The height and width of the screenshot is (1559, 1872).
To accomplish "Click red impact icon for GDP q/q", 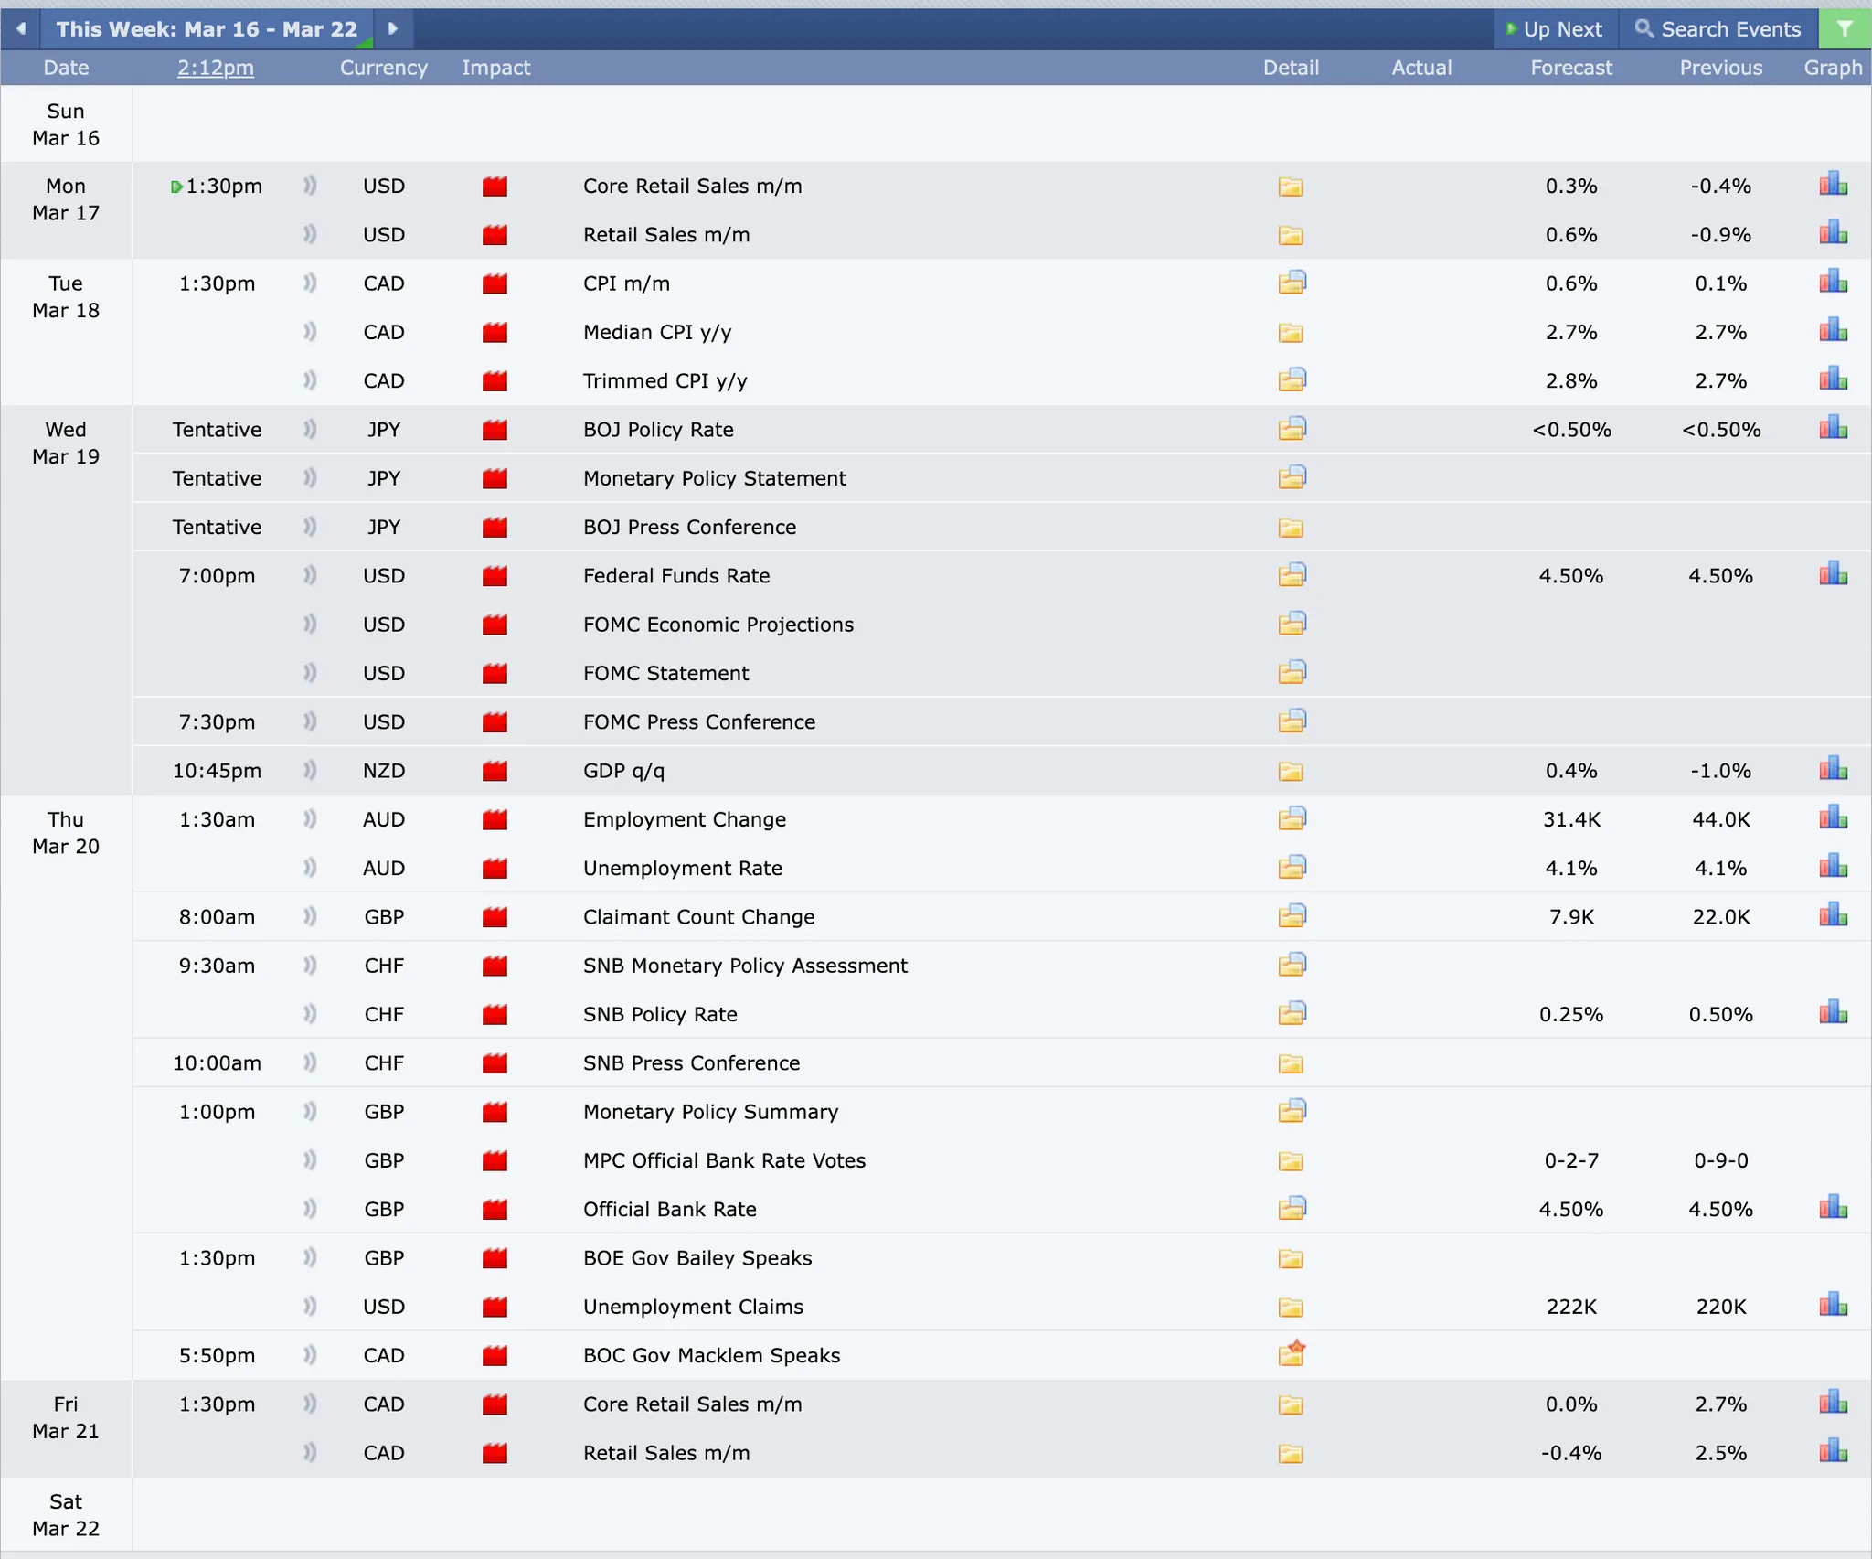I will click(495, 771).
